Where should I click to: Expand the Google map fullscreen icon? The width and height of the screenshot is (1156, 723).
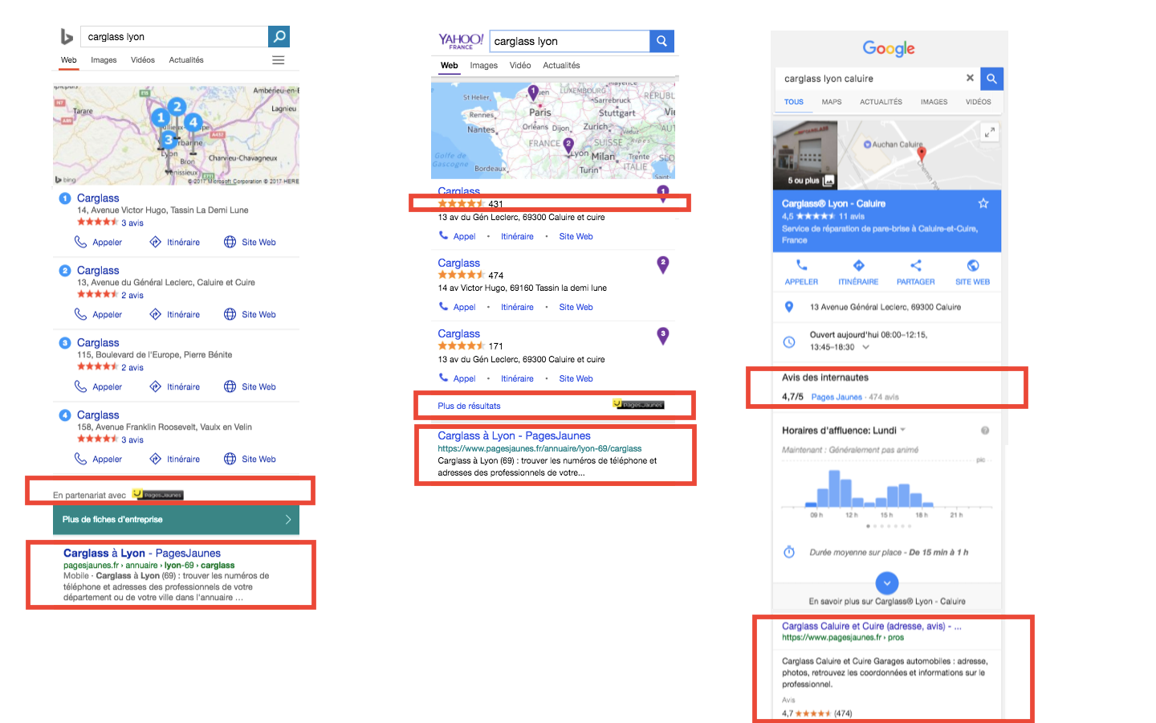point(989,133)
